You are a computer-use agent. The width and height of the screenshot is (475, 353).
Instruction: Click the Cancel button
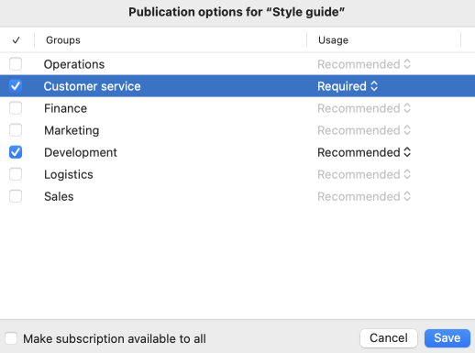pyautogui.click(x=389, y=338)
